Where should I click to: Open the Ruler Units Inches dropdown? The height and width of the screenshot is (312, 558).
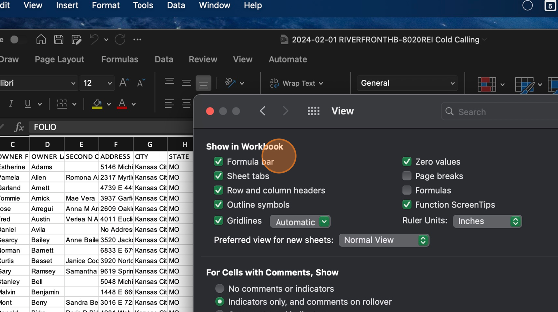coord(487,221)
